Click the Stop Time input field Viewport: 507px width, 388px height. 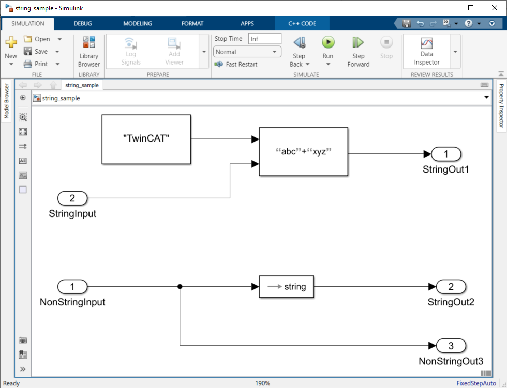(x=265, y=39)
